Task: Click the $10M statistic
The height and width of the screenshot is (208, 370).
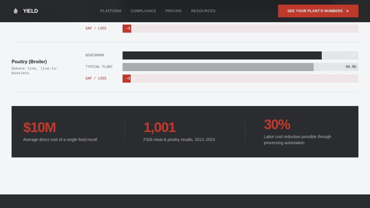Action: click(39, 127)
